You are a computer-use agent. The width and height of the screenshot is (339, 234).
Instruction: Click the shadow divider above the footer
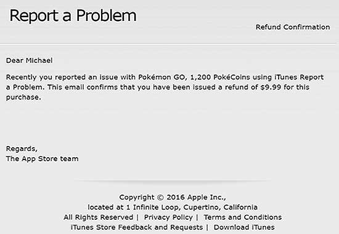(x=173, y=180)
